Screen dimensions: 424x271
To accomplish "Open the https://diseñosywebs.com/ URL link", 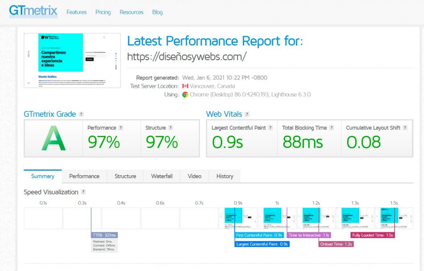I will 187,57.
